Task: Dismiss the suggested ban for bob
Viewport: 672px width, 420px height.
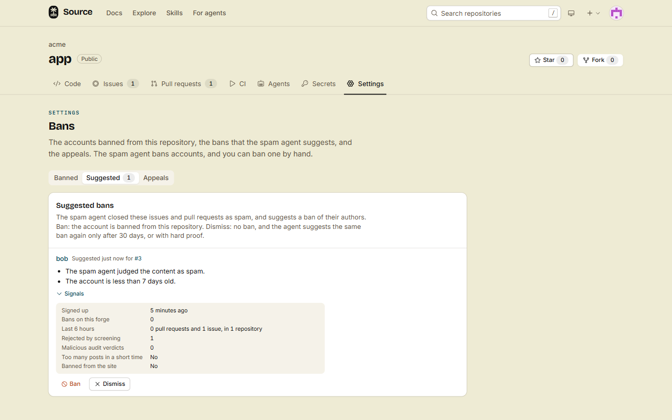Action: coord(110,384)
